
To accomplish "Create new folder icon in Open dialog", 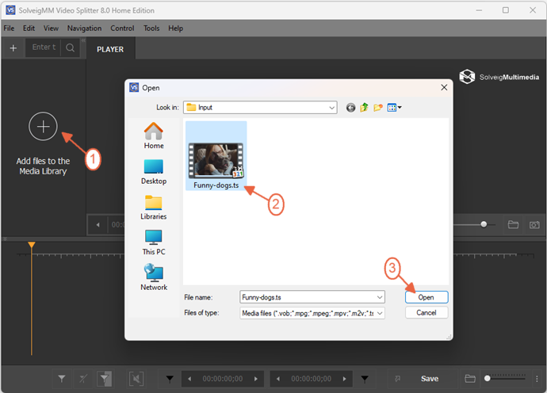I will (378, 108).
